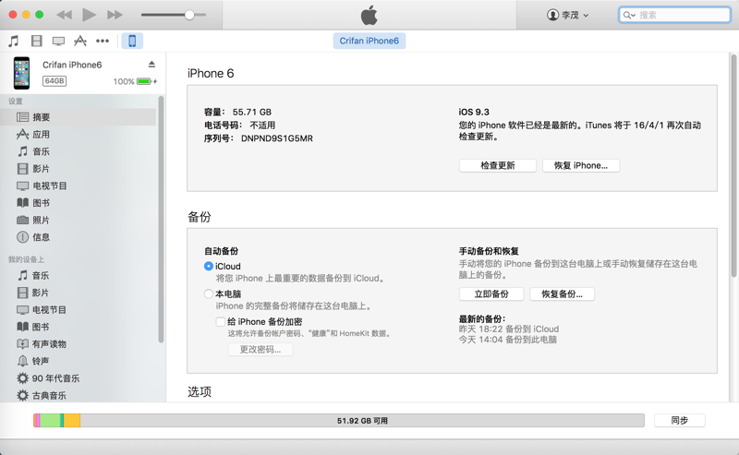Open the search options magnifier dropdown
Viewport: 739px width, 455px height.
click(629, 15)
